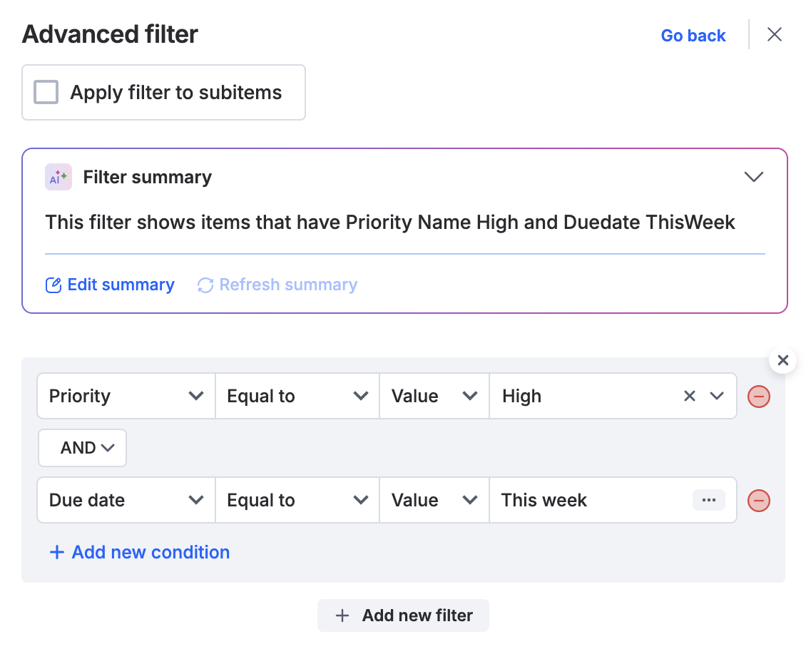
Task: Click the red remove icon for Due date condition
Action: click(x=758, y=501)
